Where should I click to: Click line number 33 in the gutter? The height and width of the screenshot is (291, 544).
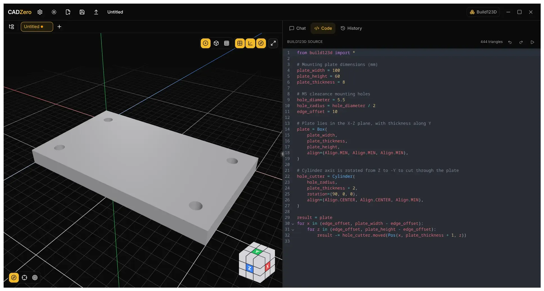pyautogui.click(x=287, y=241)
